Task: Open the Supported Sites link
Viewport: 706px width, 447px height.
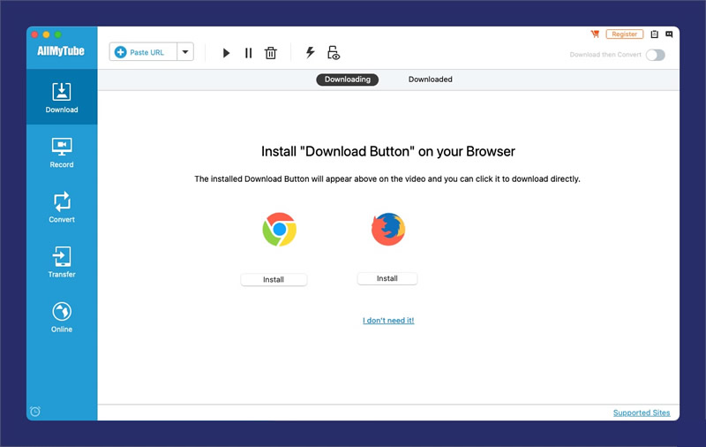Action: (x=642, y=413)
